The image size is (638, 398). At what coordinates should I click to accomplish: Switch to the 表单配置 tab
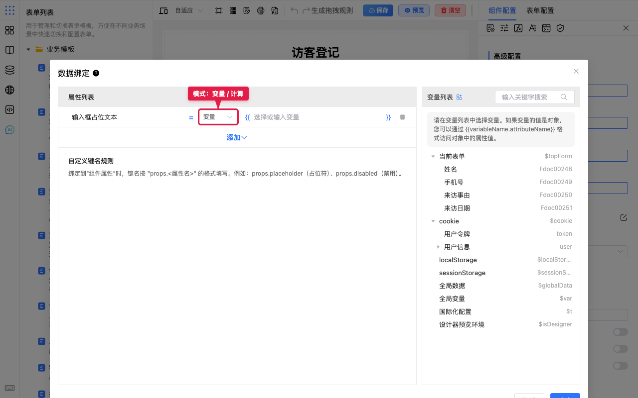point(540,10)
